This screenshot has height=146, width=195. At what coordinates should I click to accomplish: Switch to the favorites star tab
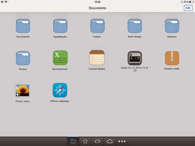pyautogui.click(x=85, y=141)
